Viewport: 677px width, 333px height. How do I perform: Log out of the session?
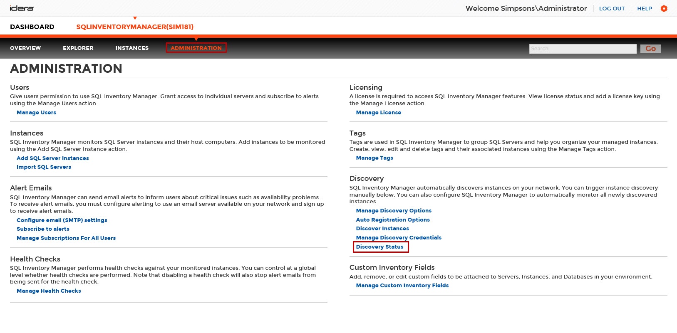point(612,8)
